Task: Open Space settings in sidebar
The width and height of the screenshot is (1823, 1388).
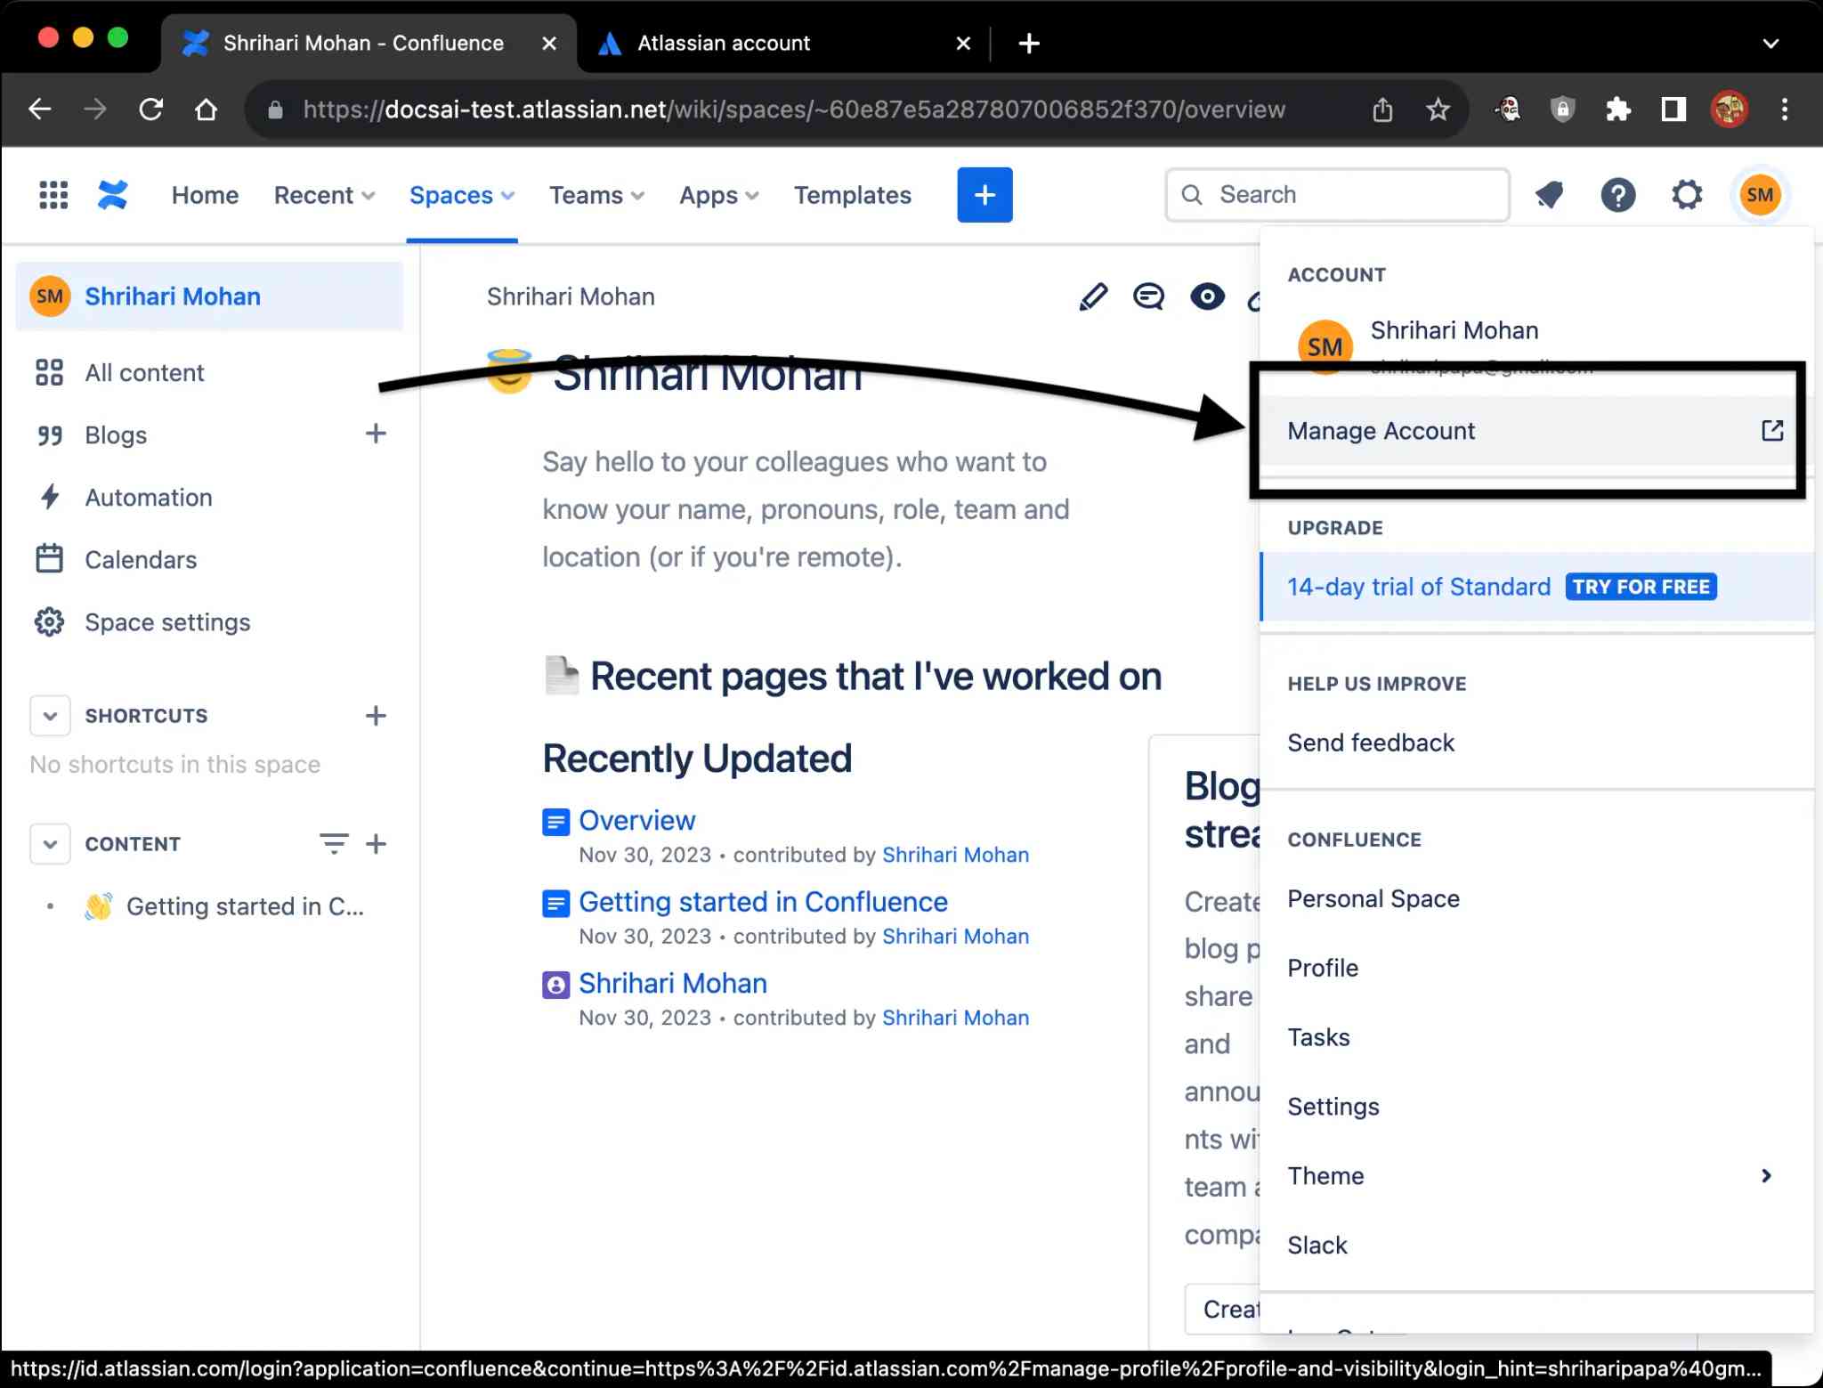Action: [167, 622]
